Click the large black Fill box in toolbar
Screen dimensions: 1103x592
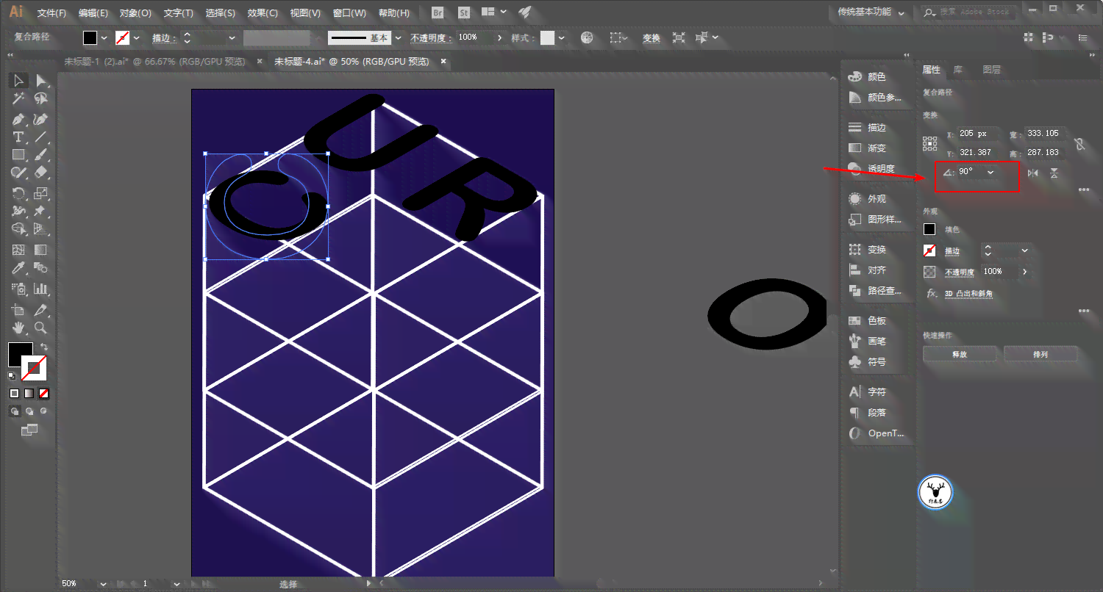20,355
